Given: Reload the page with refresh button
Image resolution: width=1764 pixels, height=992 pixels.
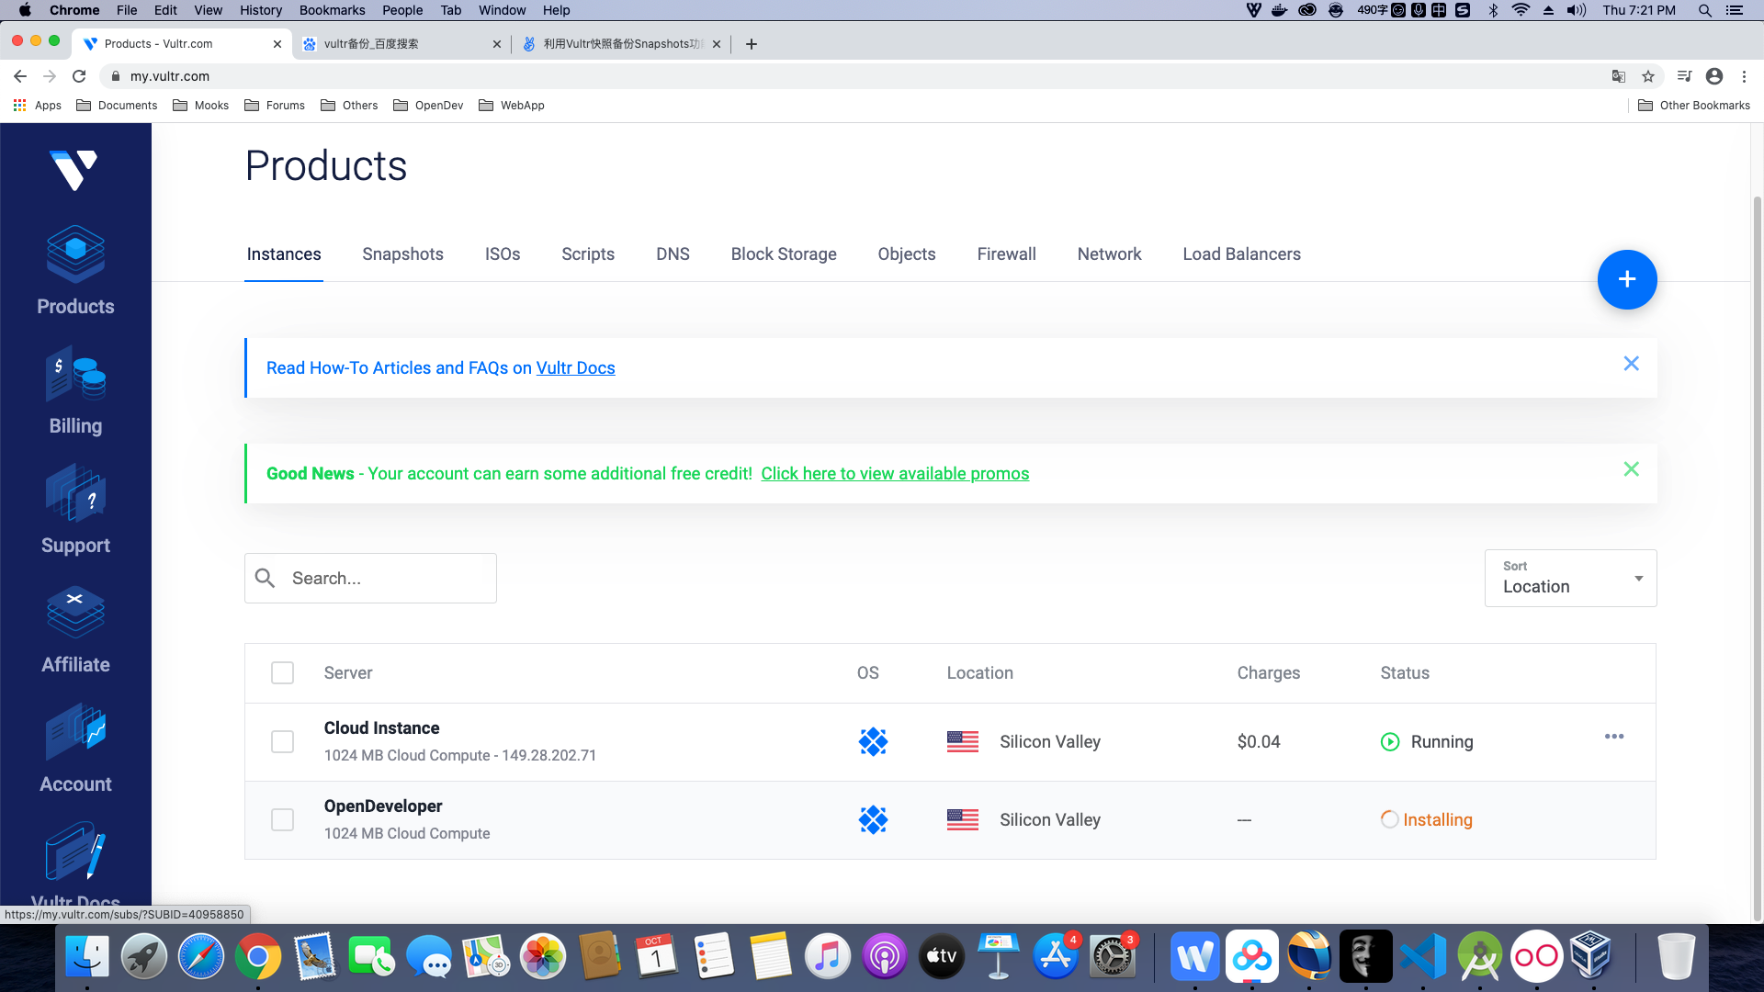Looking at the screenshot, I should 79,76.
